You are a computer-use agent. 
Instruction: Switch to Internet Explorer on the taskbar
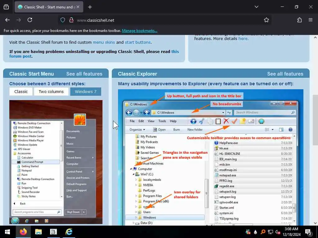point(69,232)
